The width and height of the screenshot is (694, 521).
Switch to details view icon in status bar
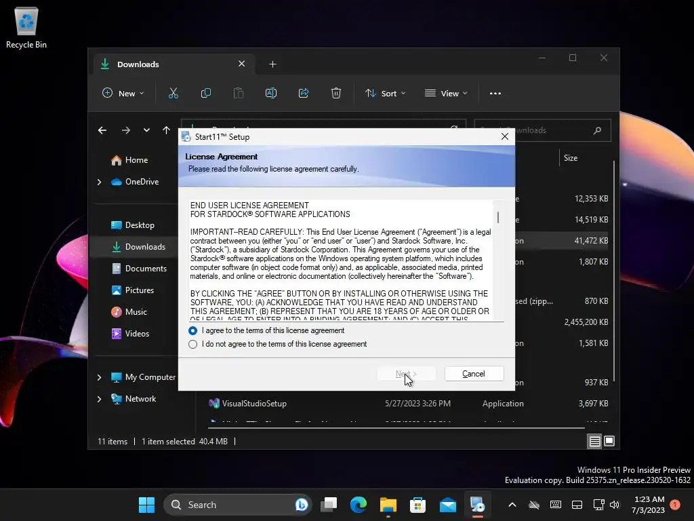click(x=594, y=441)
